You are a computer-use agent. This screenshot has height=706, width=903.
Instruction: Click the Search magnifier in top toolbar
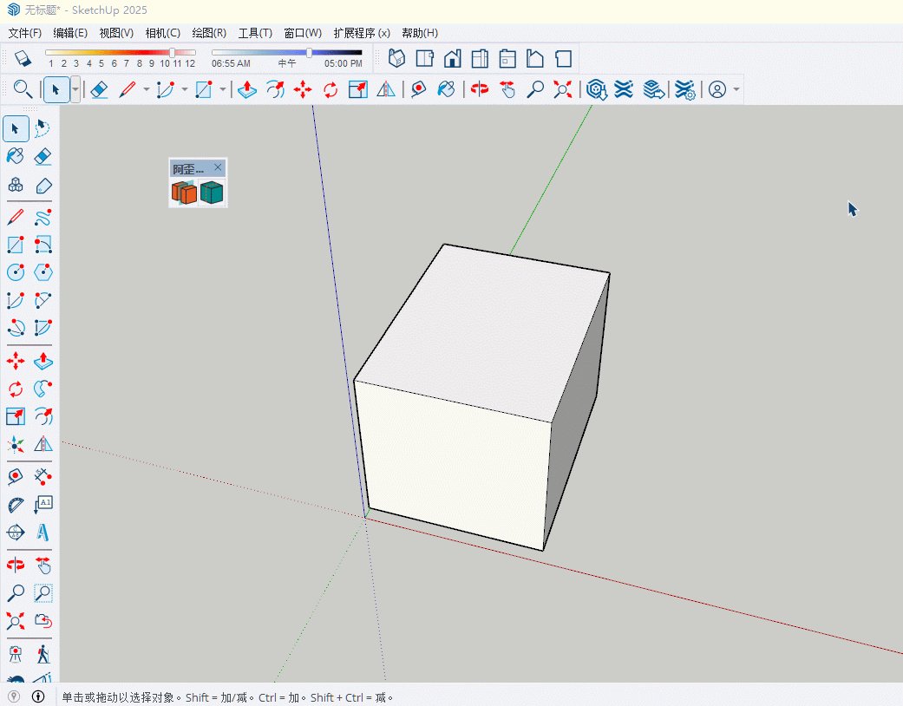pyautogui.click(x=23, y=89)
